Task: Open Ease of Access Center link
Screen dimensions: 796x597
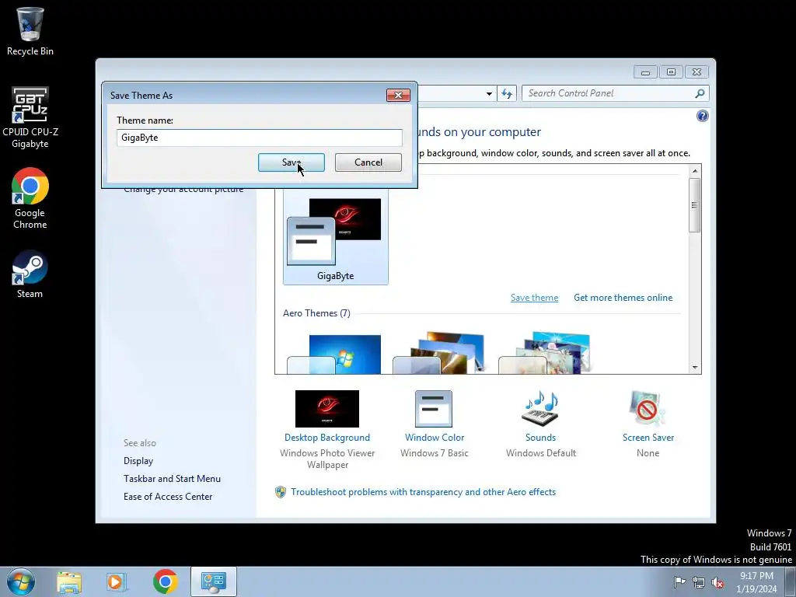Action: [x=168, y=497]
